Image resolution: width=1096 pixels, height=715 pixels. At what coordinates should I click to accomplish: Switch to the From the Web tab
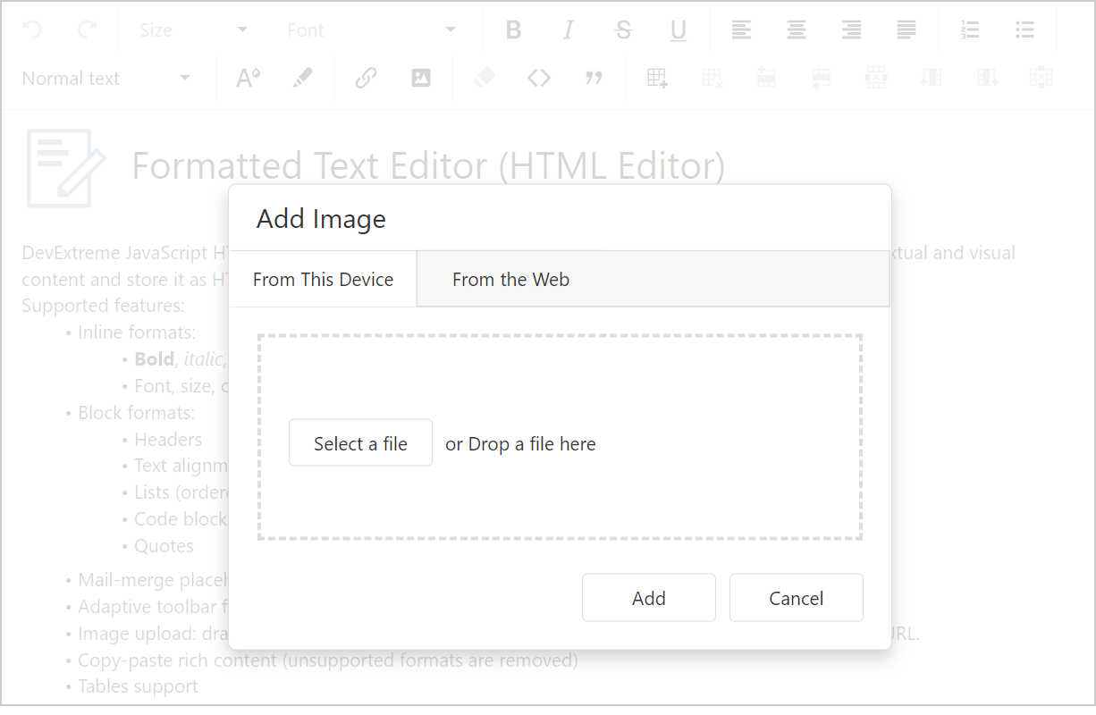coord(510,280)
